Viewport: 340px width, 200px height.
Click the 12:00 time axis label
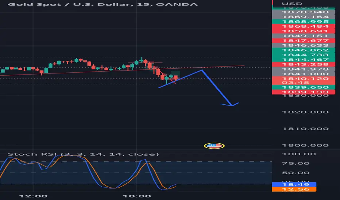(33, 196)
